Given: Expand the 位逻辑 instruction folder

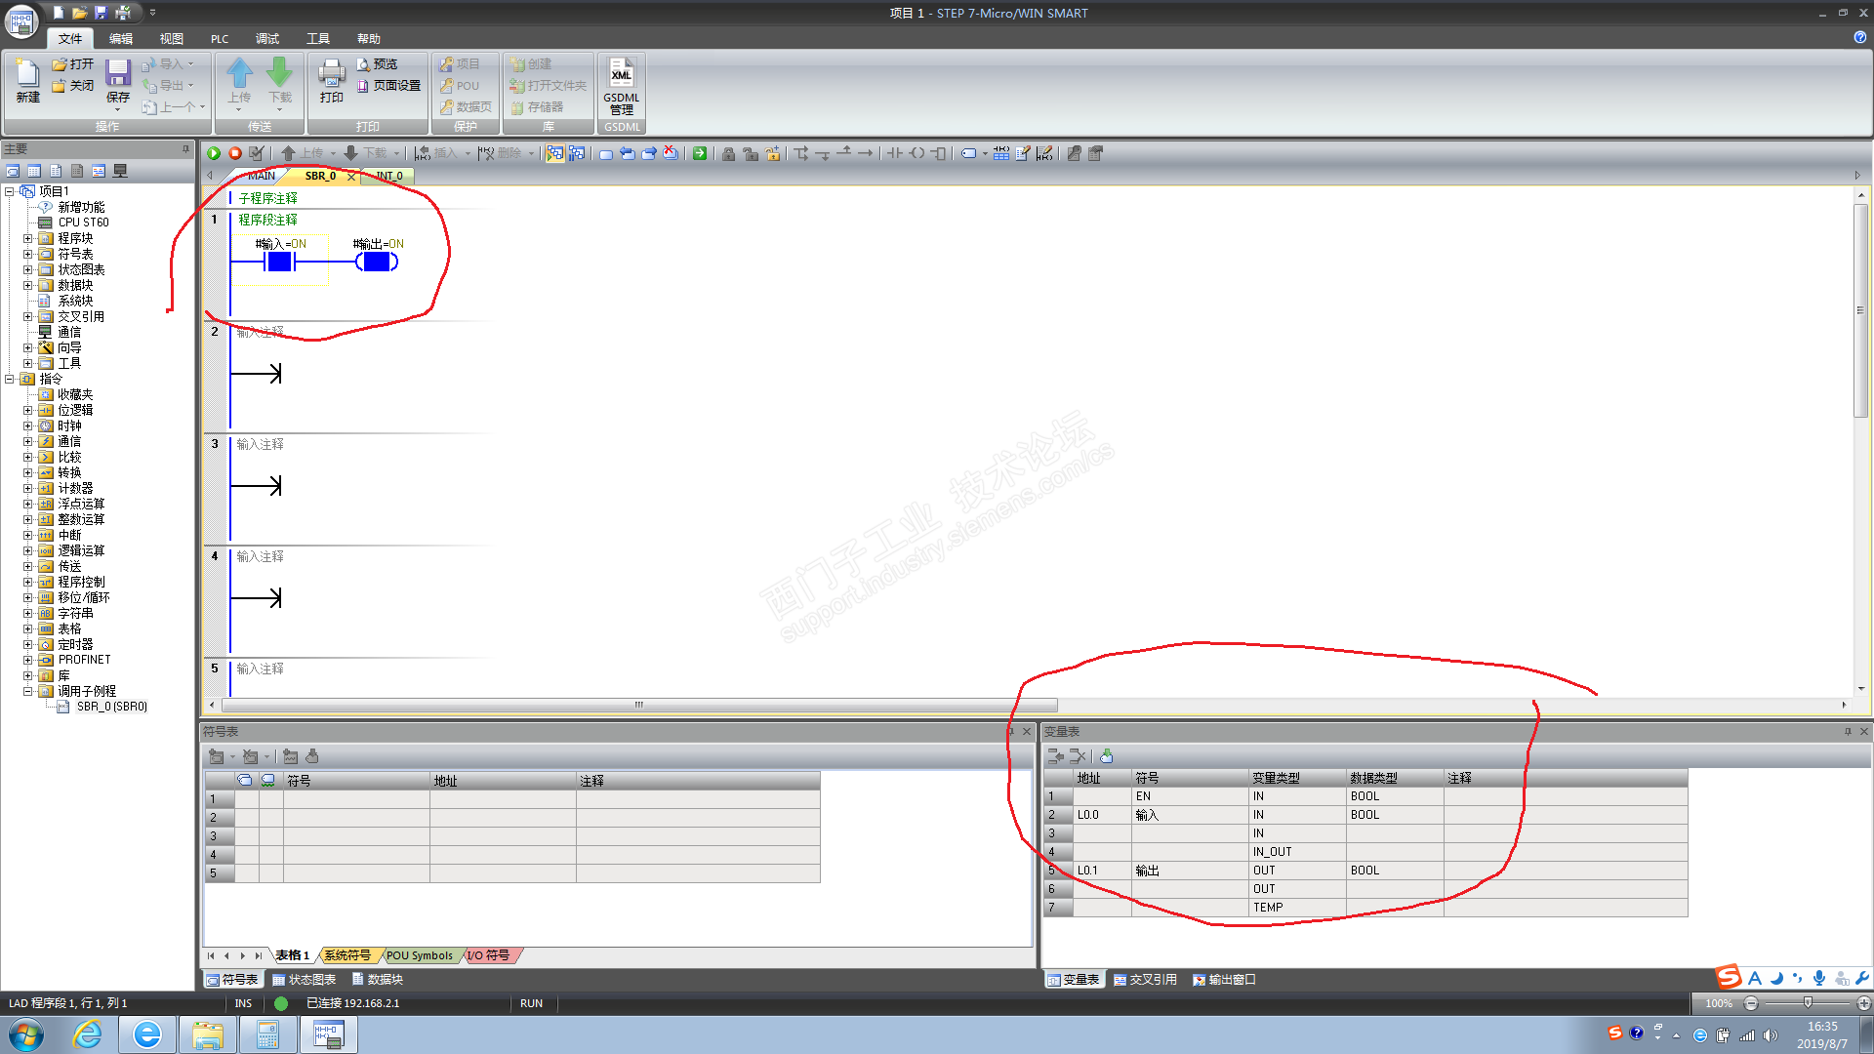Looking at the screenshot, I should point(28,410).
